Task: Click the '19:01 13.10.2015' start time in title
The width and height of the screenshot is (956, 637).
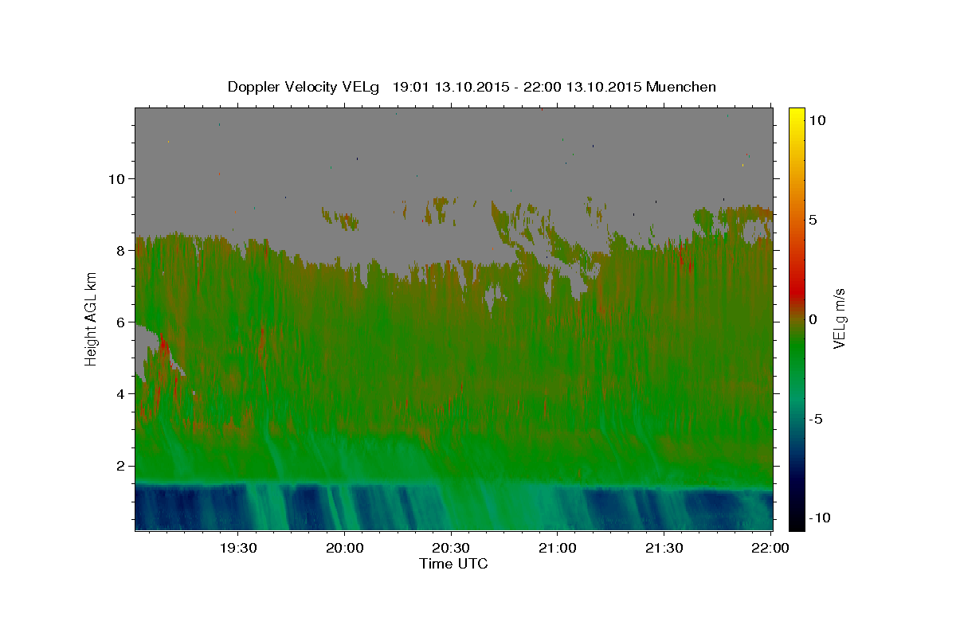Action: [451, 87]
